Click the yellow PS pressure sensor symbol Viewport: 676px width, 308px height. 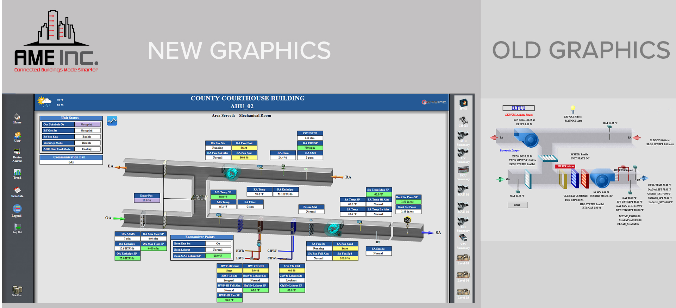click(407, 220)
